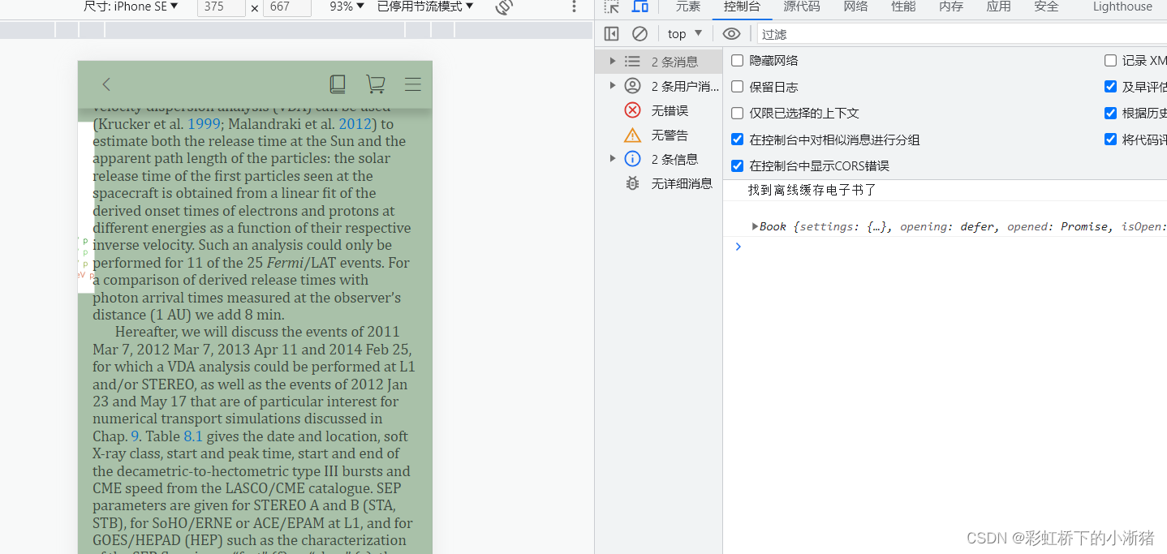Toggle 隐藏网络 checkbox

[x=737, y=61]
